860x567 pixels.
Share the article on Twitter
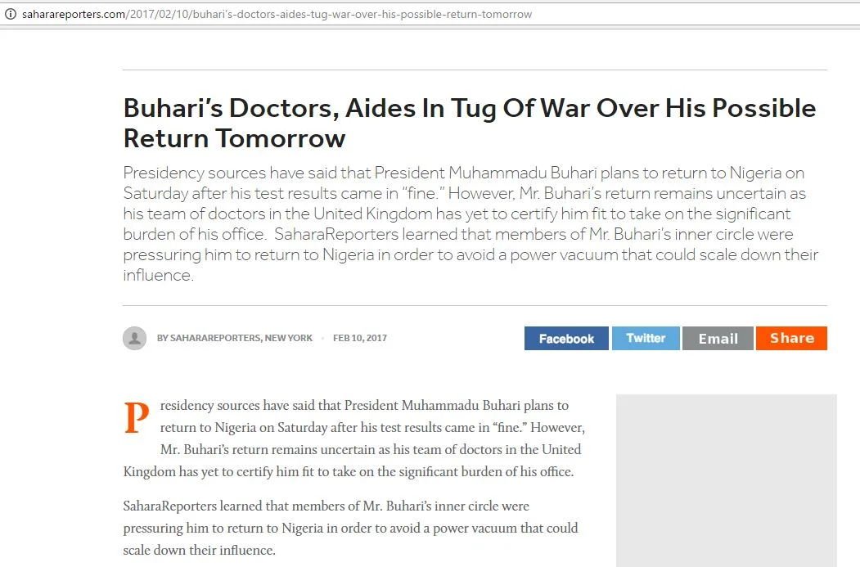tap(646, 339)
